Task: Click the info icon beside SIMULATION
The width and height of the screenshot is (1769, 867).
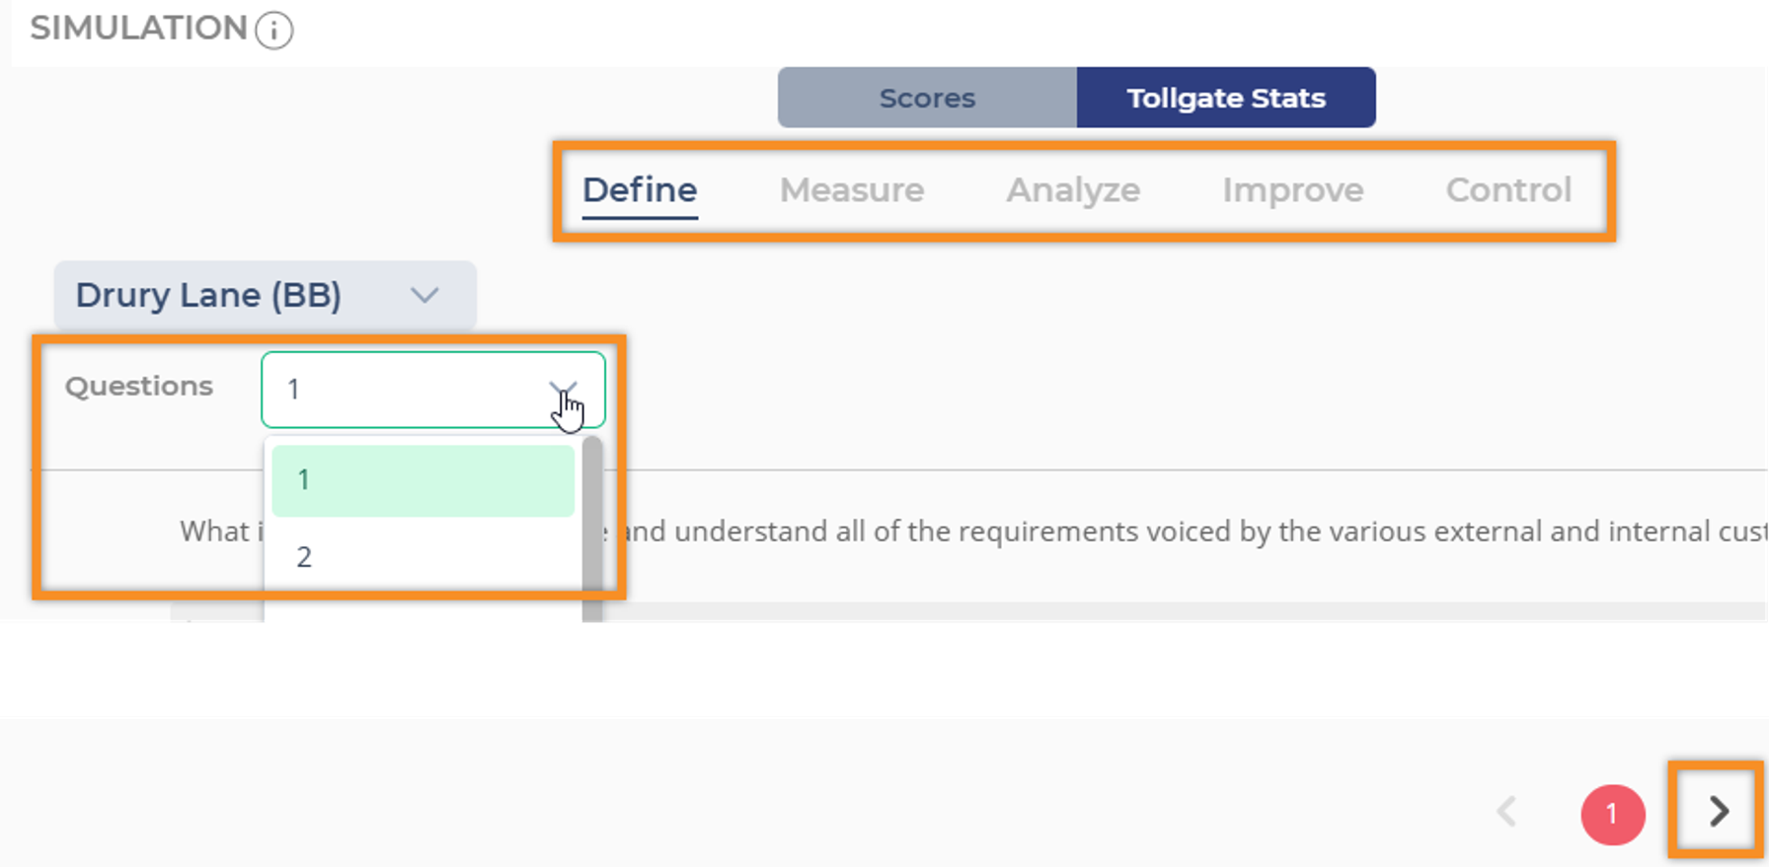Action: click(x=273, y=31)
